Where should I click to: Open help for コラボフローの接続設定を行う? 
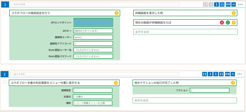tap(117, 13)
